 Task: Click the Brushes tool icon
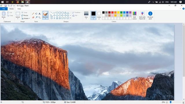click(x=45, y=14)
